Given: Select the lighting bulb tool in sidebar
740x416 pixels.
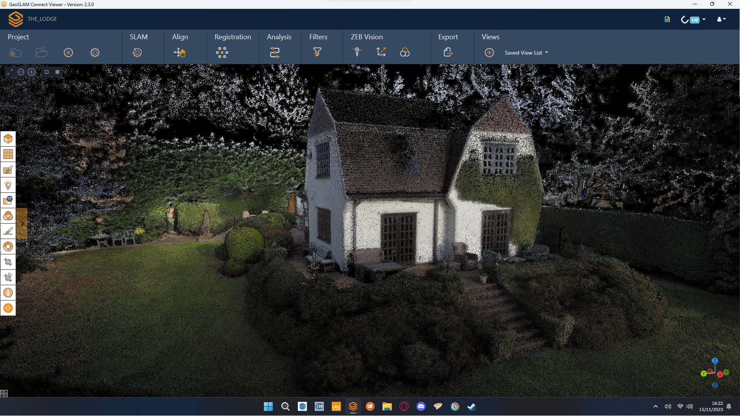Looking at the screenshot, I should click(x=8, y=185).
